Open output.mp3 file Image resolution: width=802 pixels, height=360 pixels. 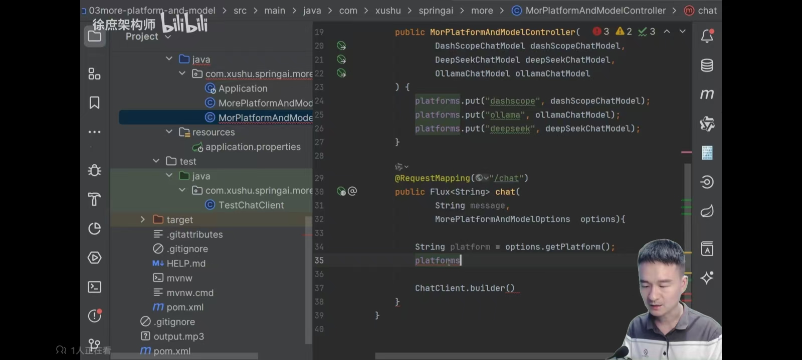point(172,336)
